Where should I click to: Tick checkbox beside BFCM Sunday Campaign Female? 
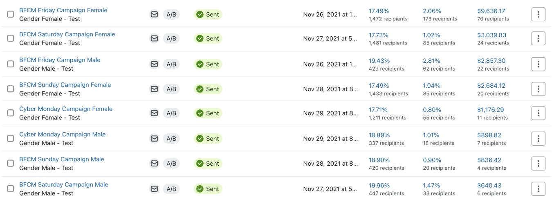tap(11, 89)
